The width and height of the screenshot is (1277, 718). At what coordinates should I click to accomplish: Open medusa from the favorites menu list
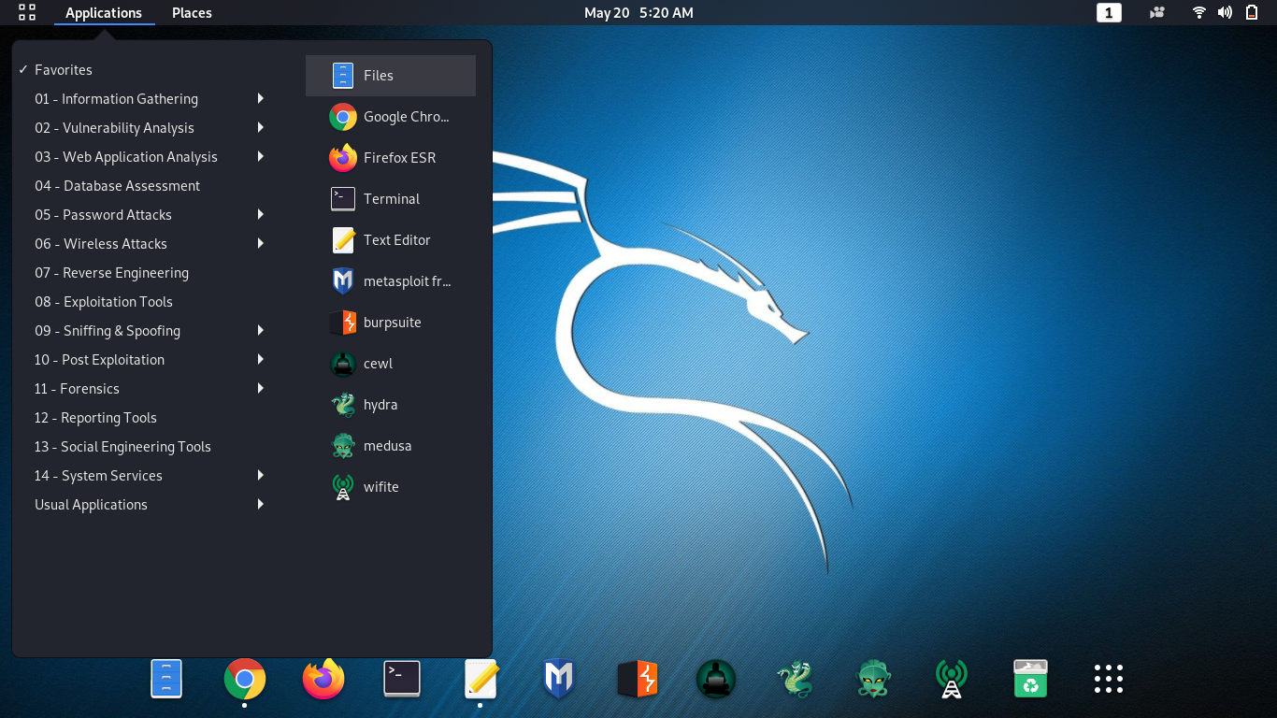coord(391,446)
